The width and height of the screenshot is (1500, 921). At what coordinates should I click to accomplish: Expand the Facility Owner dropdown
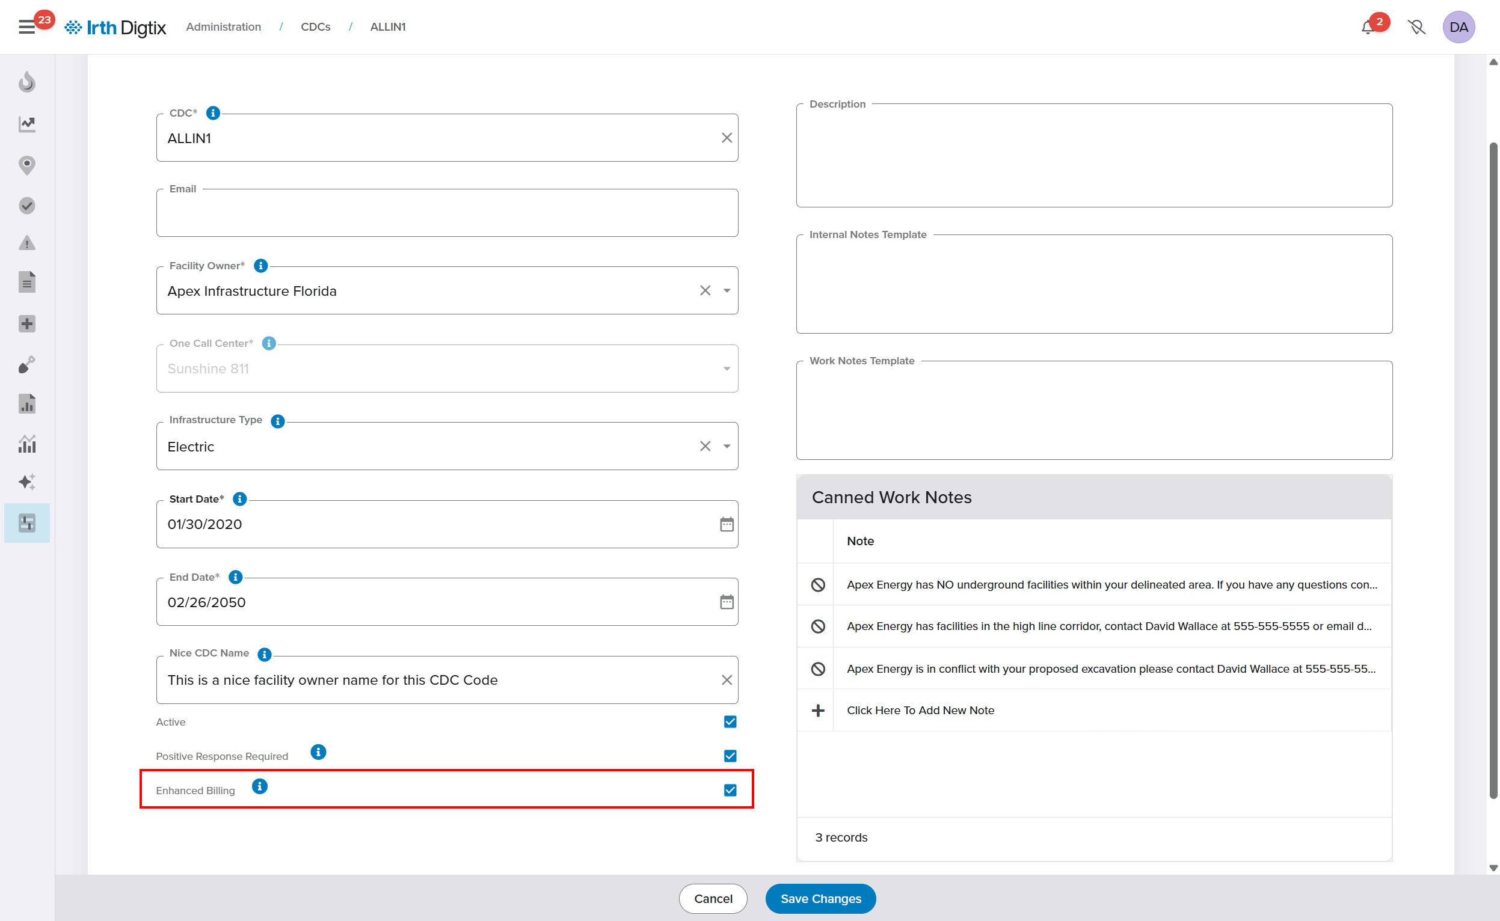tap(726, 290)
